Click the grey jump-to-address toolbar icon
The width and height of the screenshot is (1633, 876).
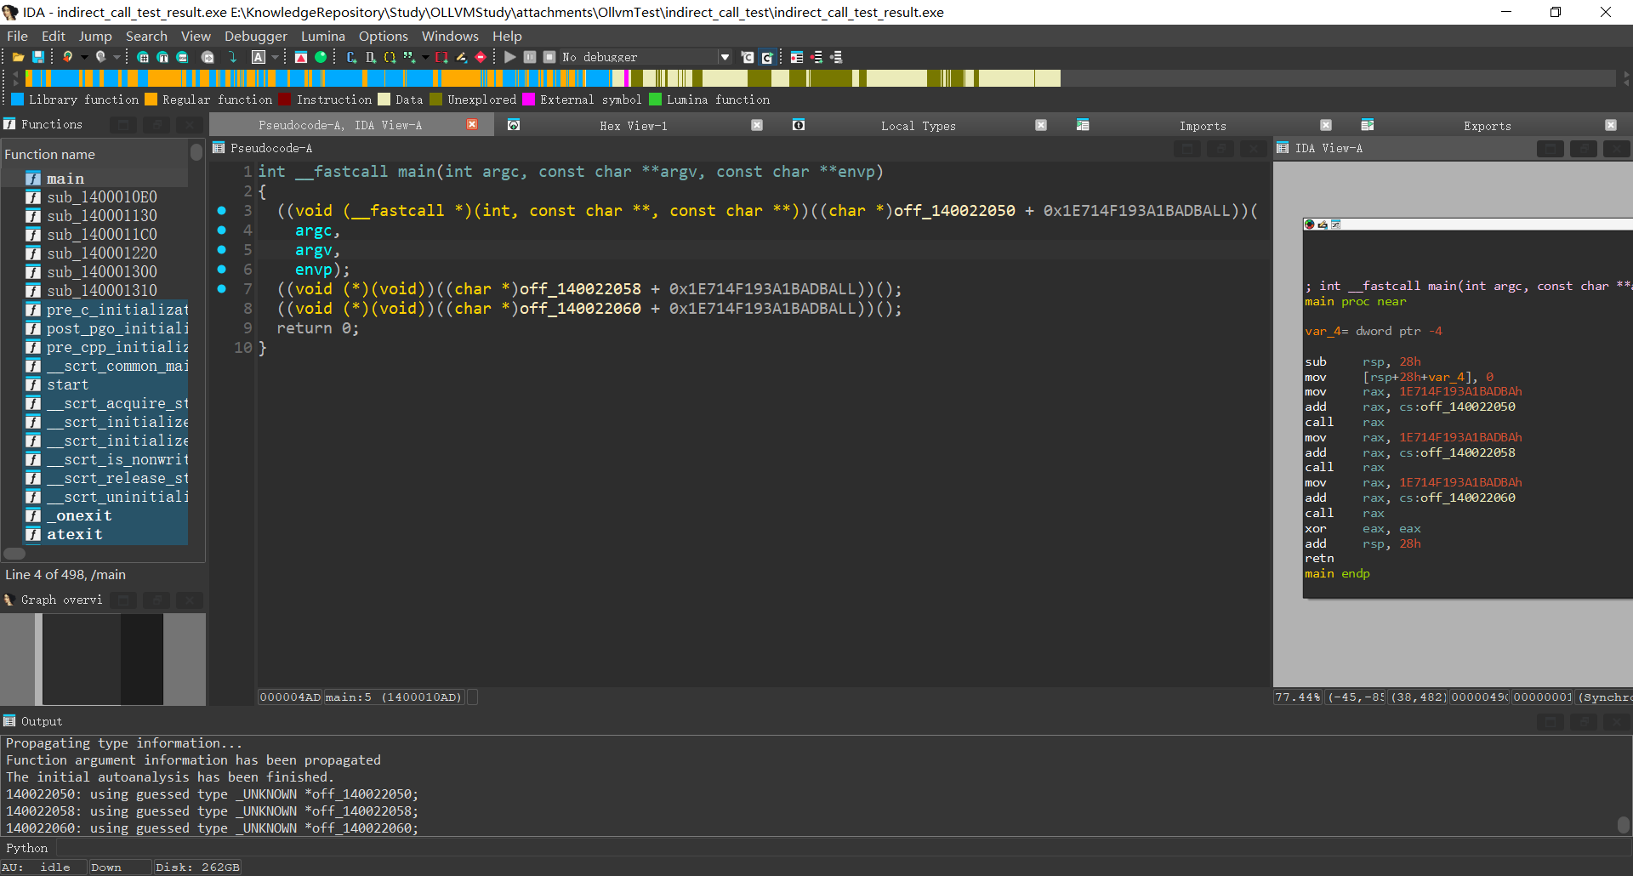(208, 57)
